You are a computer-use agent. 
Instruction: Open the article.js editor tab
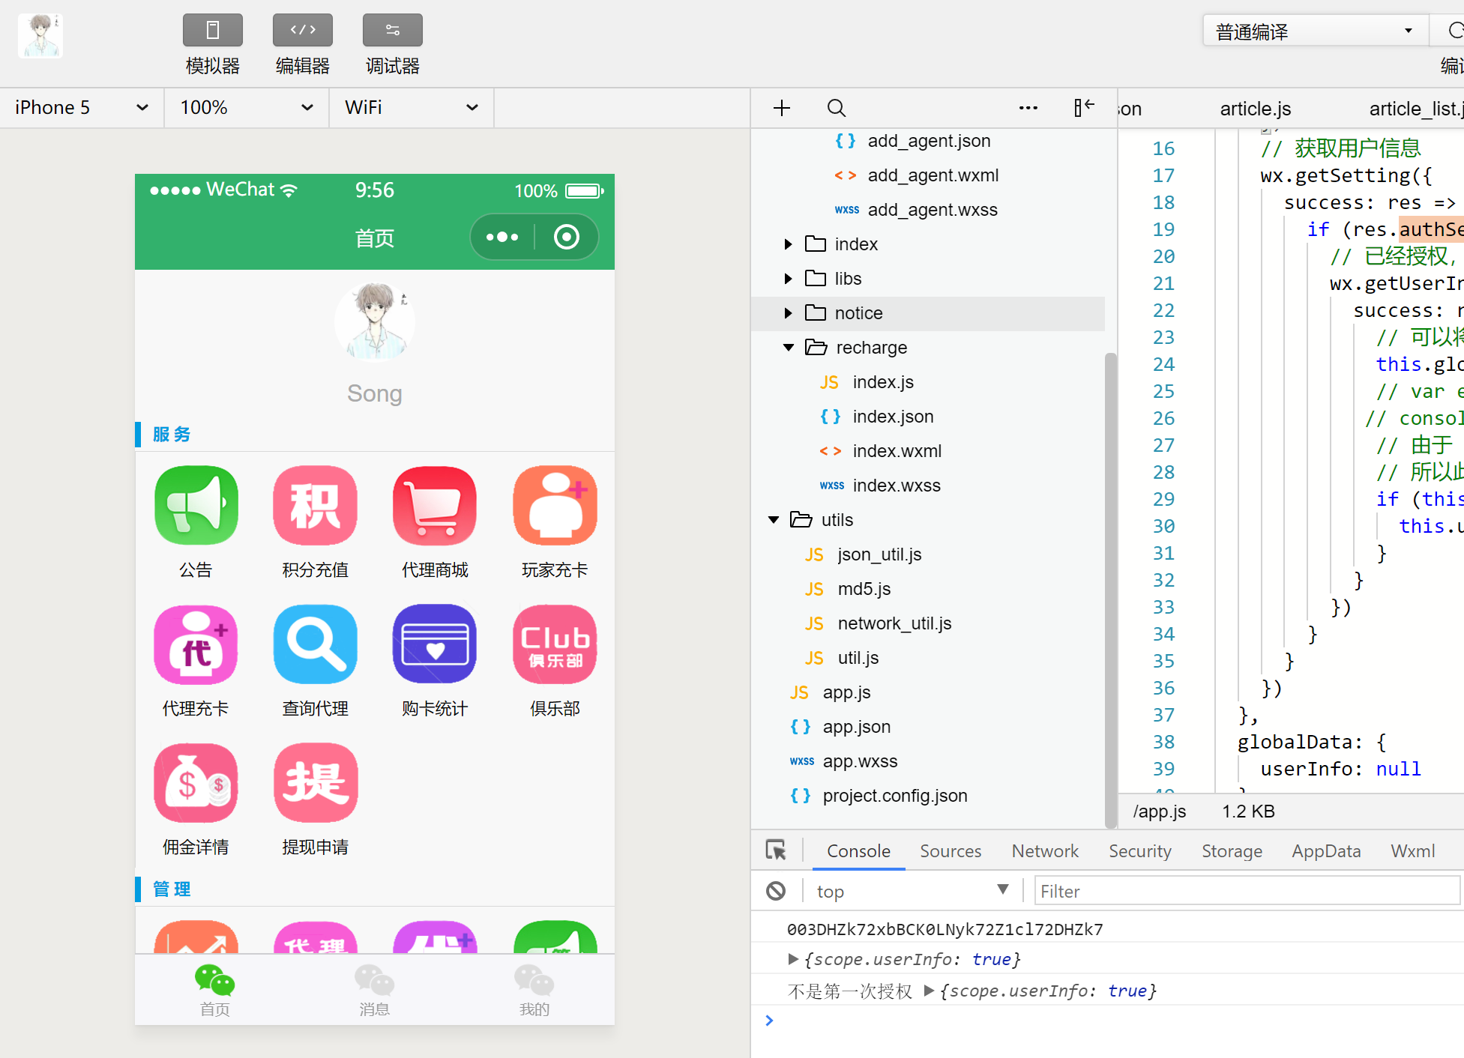point(1255,109)
